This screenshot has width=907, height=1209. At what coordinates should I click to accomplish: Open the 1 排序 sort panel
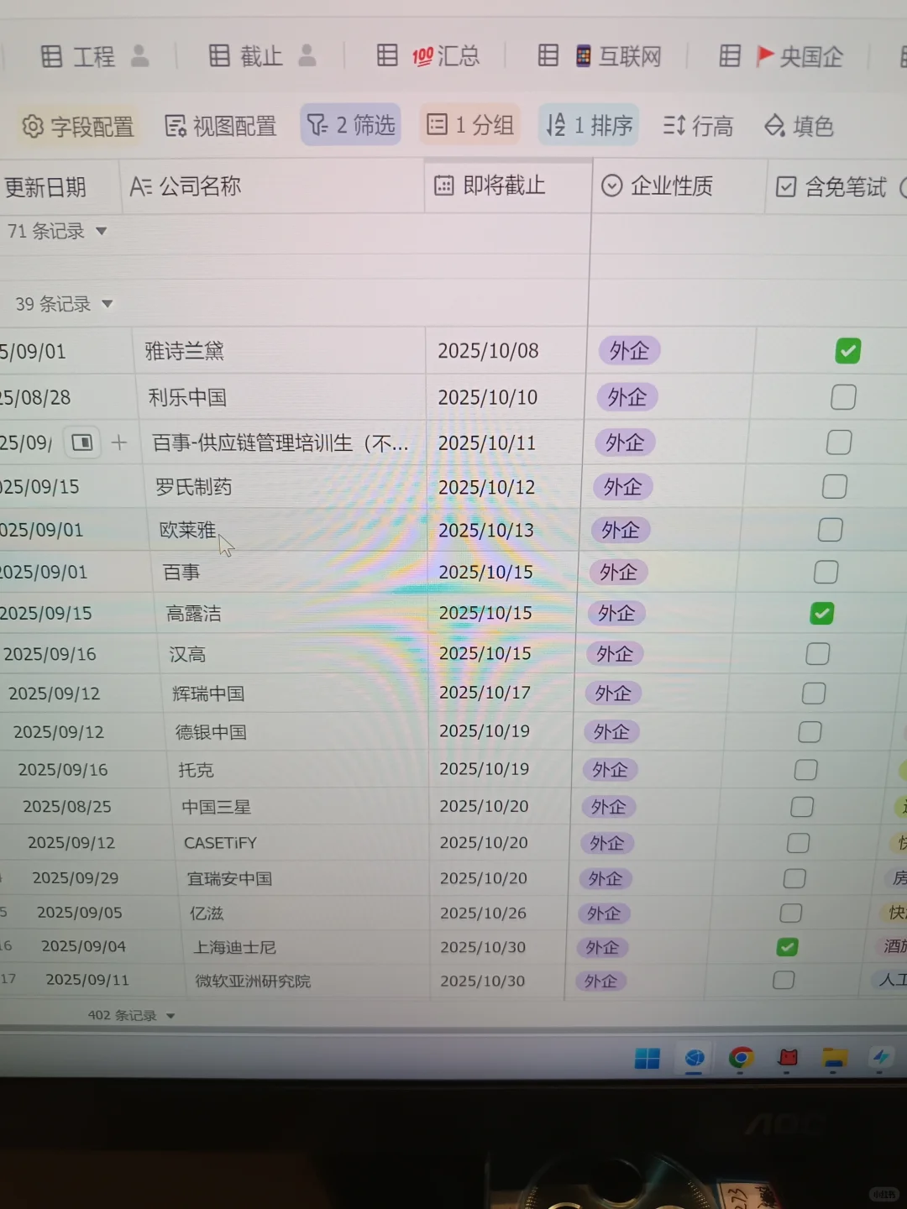point(589,125)
